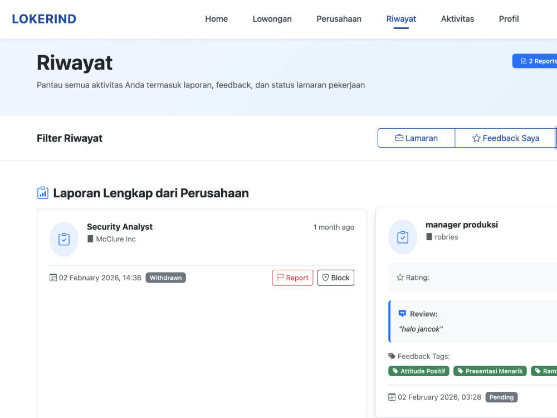
Task: Open the Profil page
Action: (x=509, y=19)
